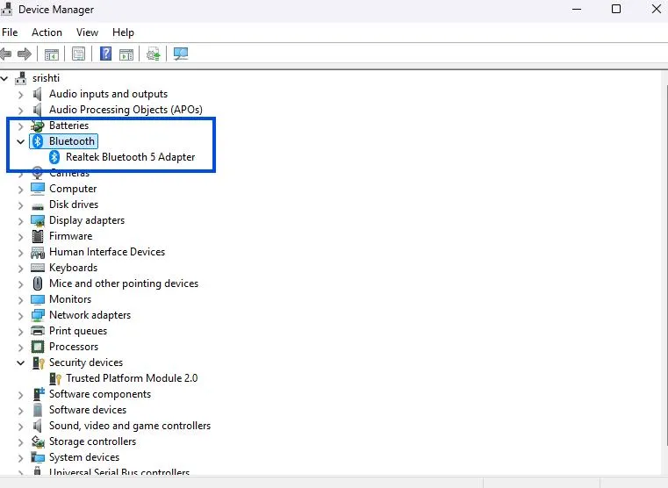
Task: Expand the Network adapters category
Action: tap(21, 315)
